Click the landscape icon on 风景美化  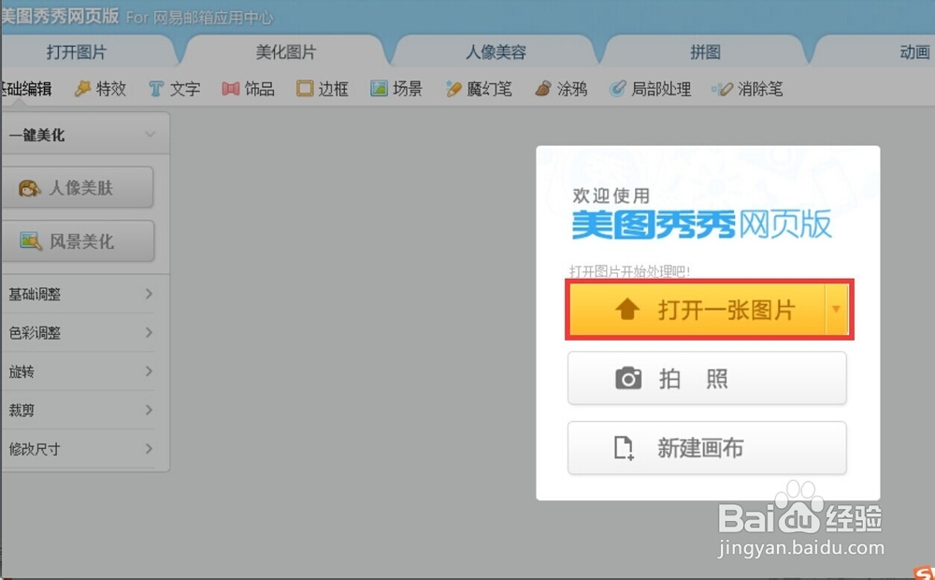pyautogui.click(x=31, y=241)
